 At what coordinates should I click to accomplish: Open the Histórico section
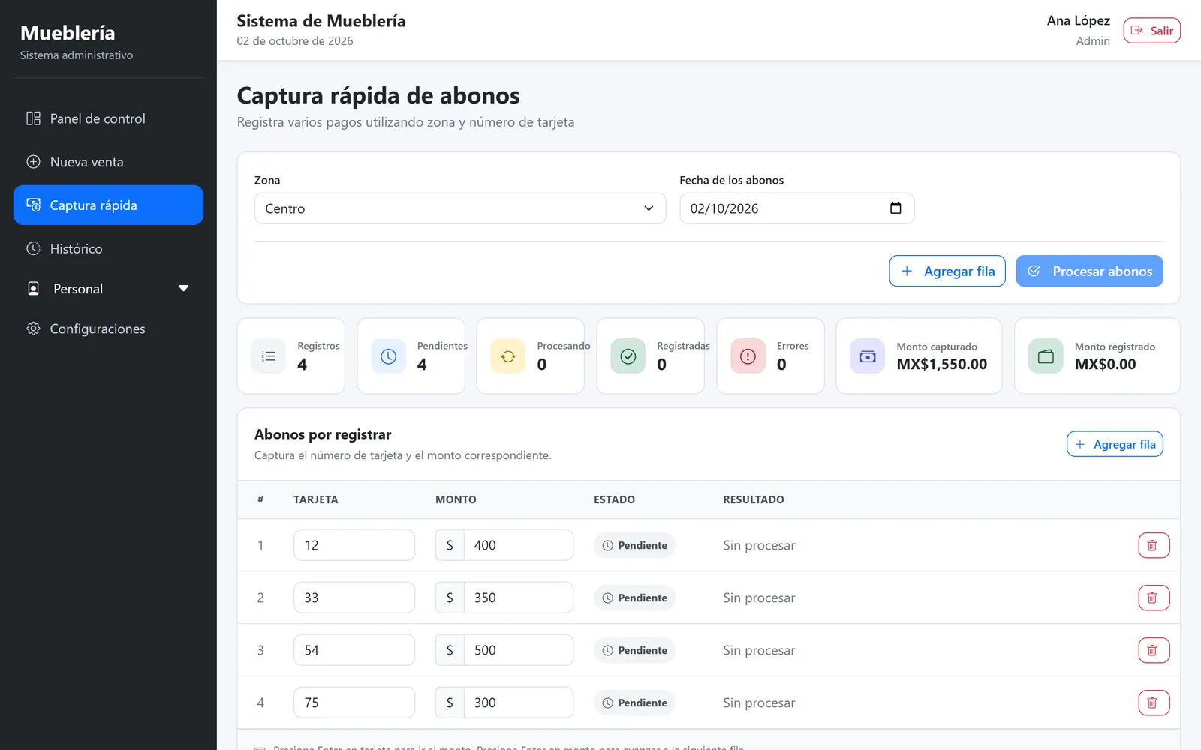pos(108,248)
